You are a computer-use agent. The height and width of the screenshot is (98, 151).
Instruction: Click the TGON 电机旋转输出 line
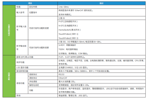coord(68,49)
